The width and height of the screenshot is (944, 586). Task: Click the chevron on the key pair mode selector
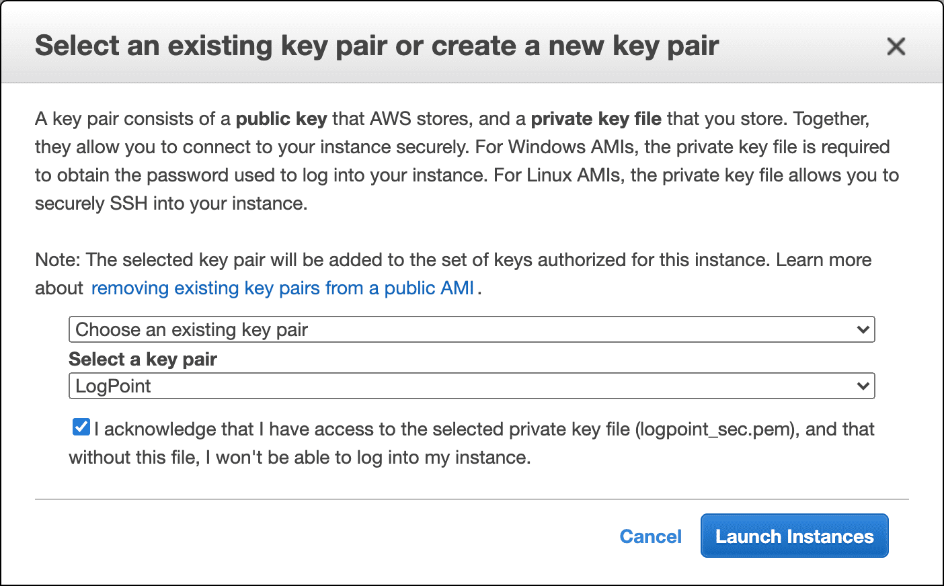(863, 330)
